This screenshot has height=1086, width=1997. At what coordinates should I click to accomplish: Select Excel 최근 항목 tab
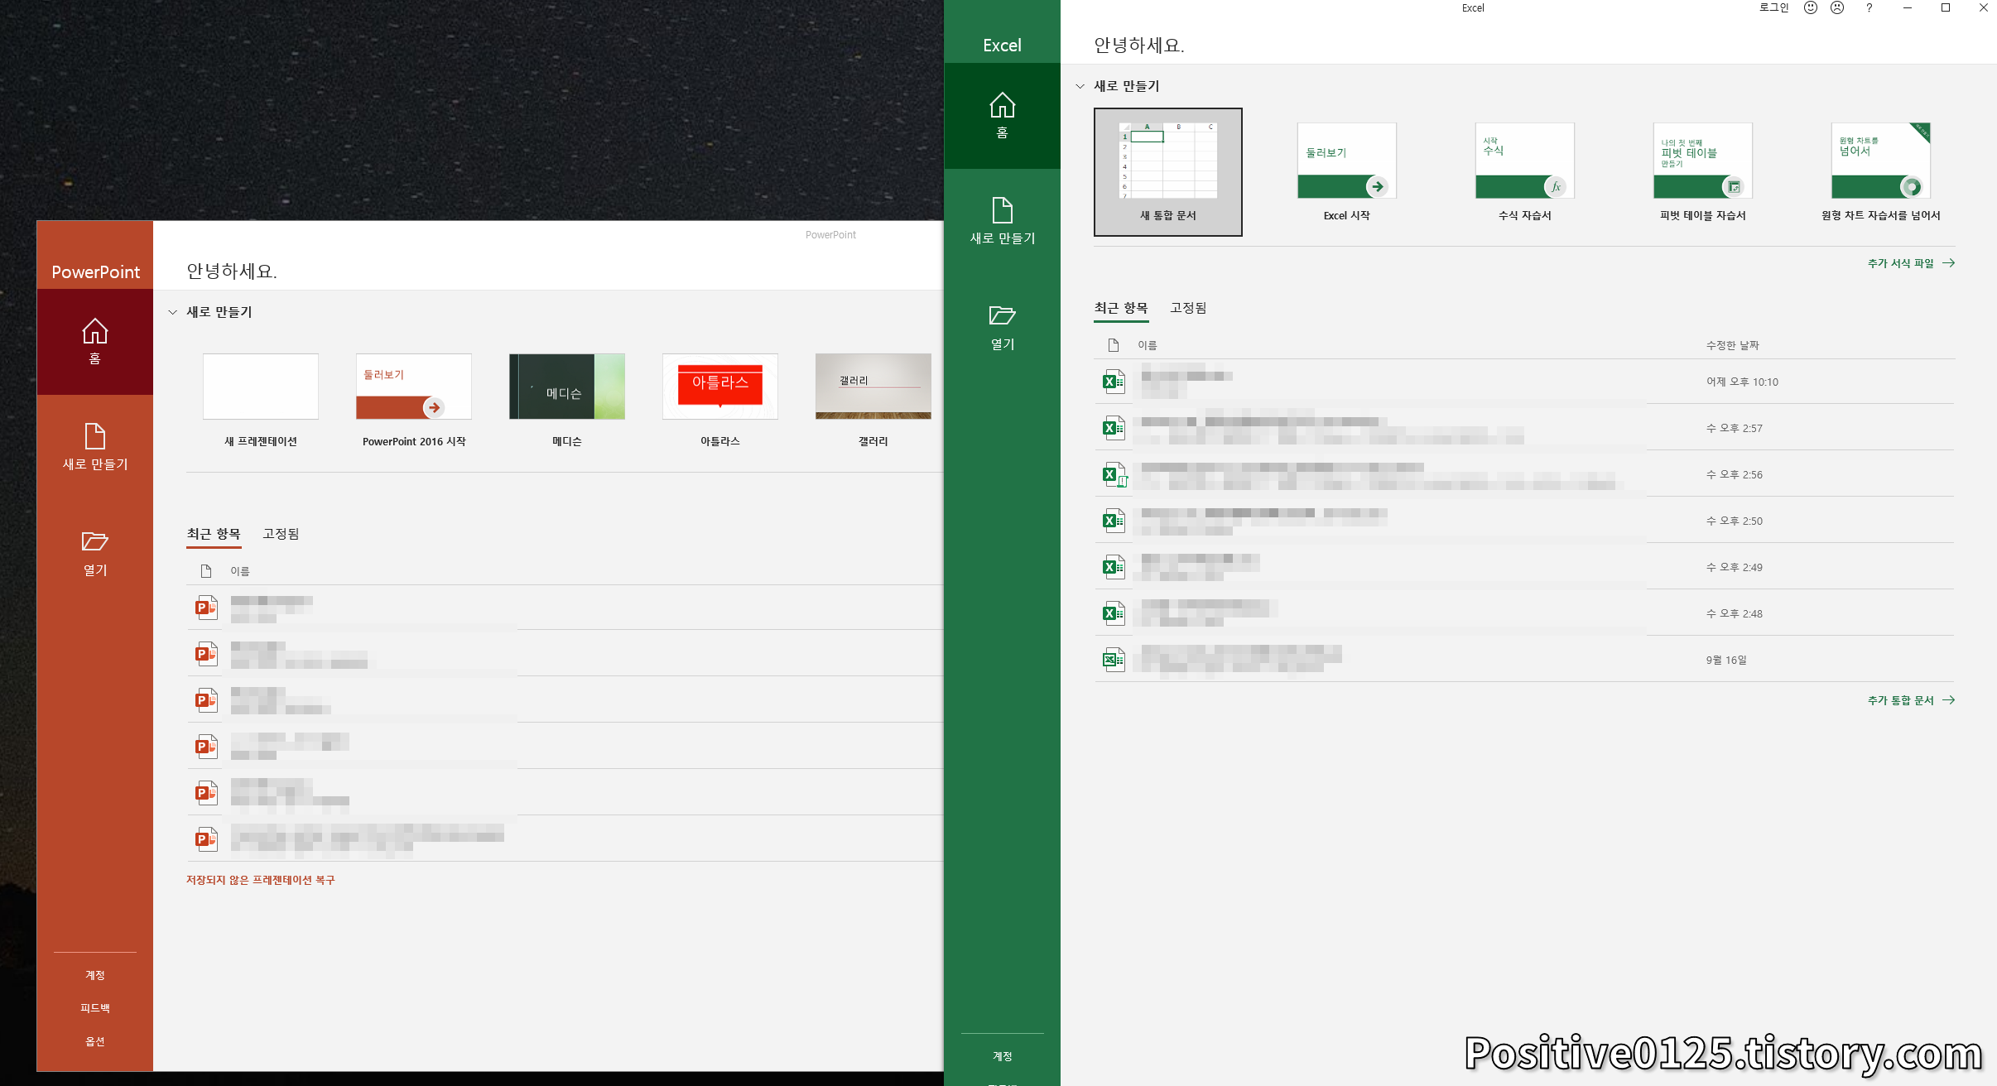1120,308
